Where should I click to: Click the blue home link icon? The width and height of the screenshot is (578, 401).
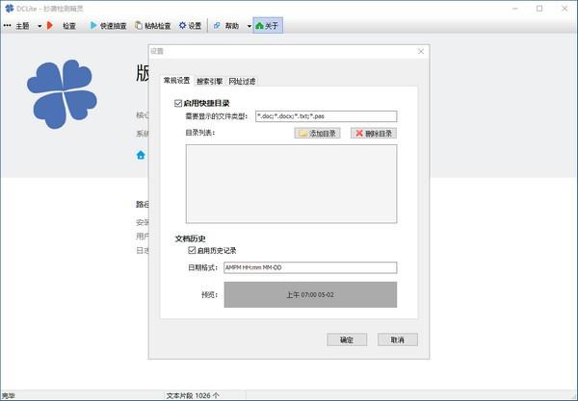[141, 155]
